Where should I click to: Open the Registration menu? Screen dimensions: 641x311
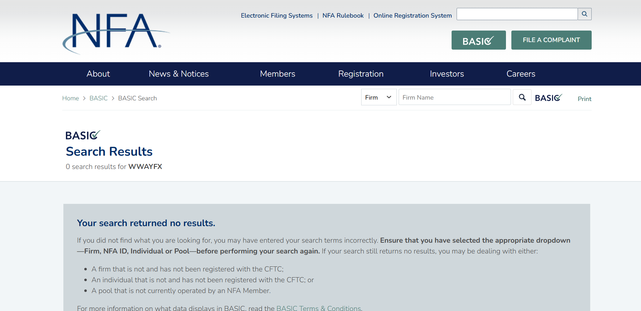(361, 74)
